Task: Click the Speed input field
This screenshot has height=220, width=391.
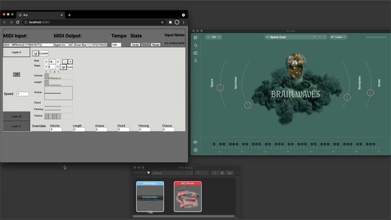Action: [x=23, y=94]
